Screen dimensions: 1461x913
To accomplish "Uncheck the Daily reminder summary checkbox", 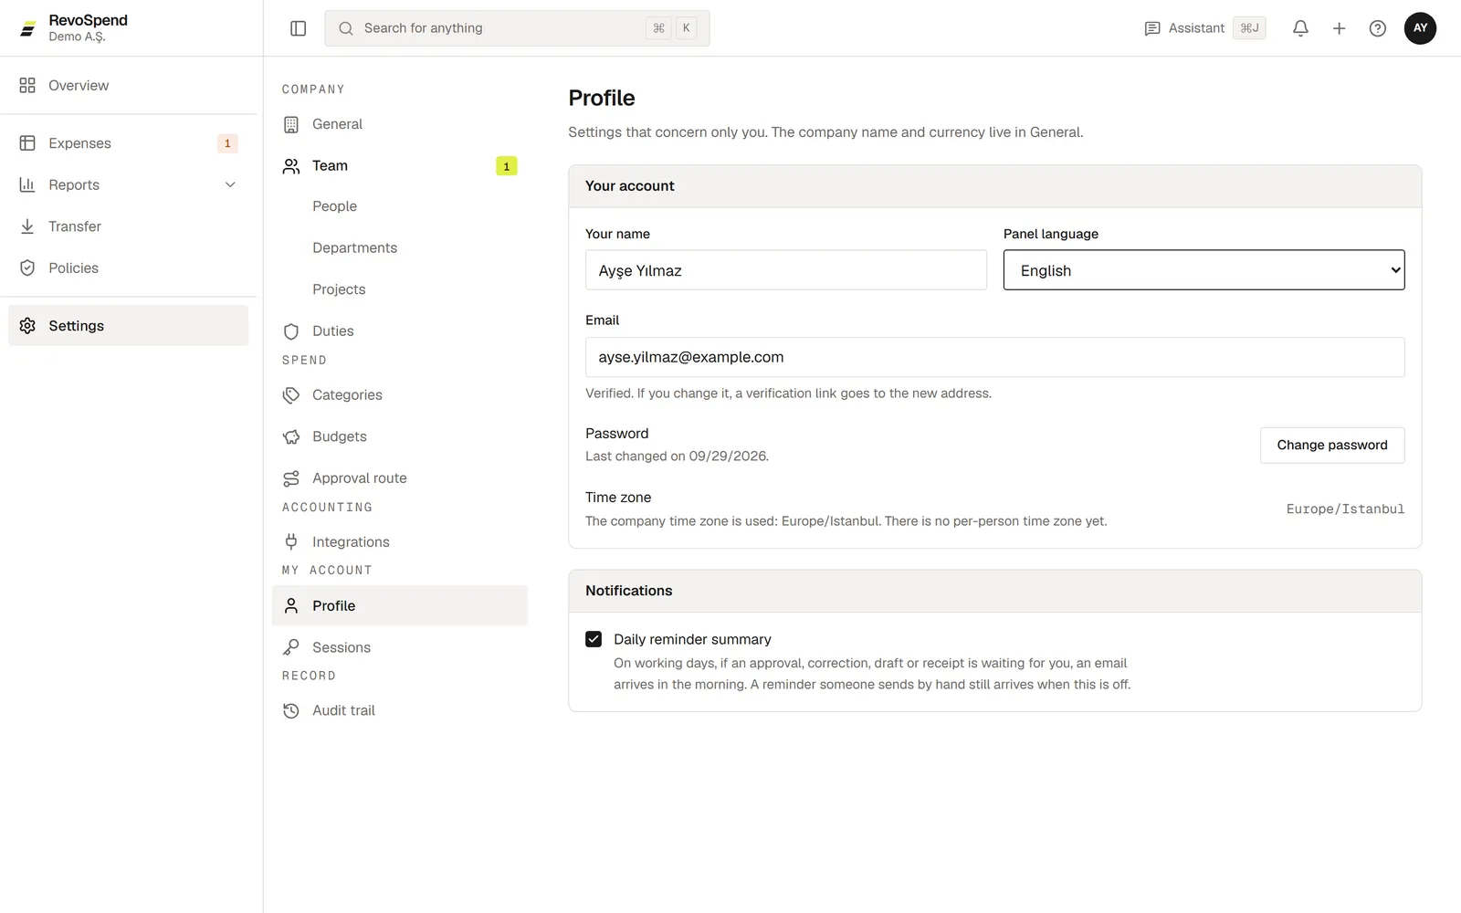I will pos(594,639).
